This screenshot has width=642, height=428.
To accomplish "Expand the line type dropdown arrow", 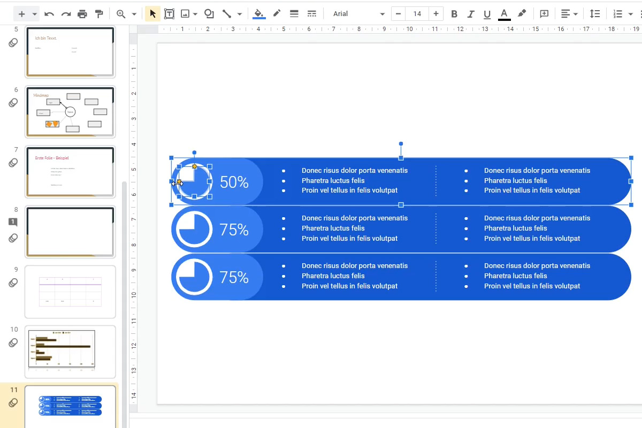I will [x=239, y=14].
